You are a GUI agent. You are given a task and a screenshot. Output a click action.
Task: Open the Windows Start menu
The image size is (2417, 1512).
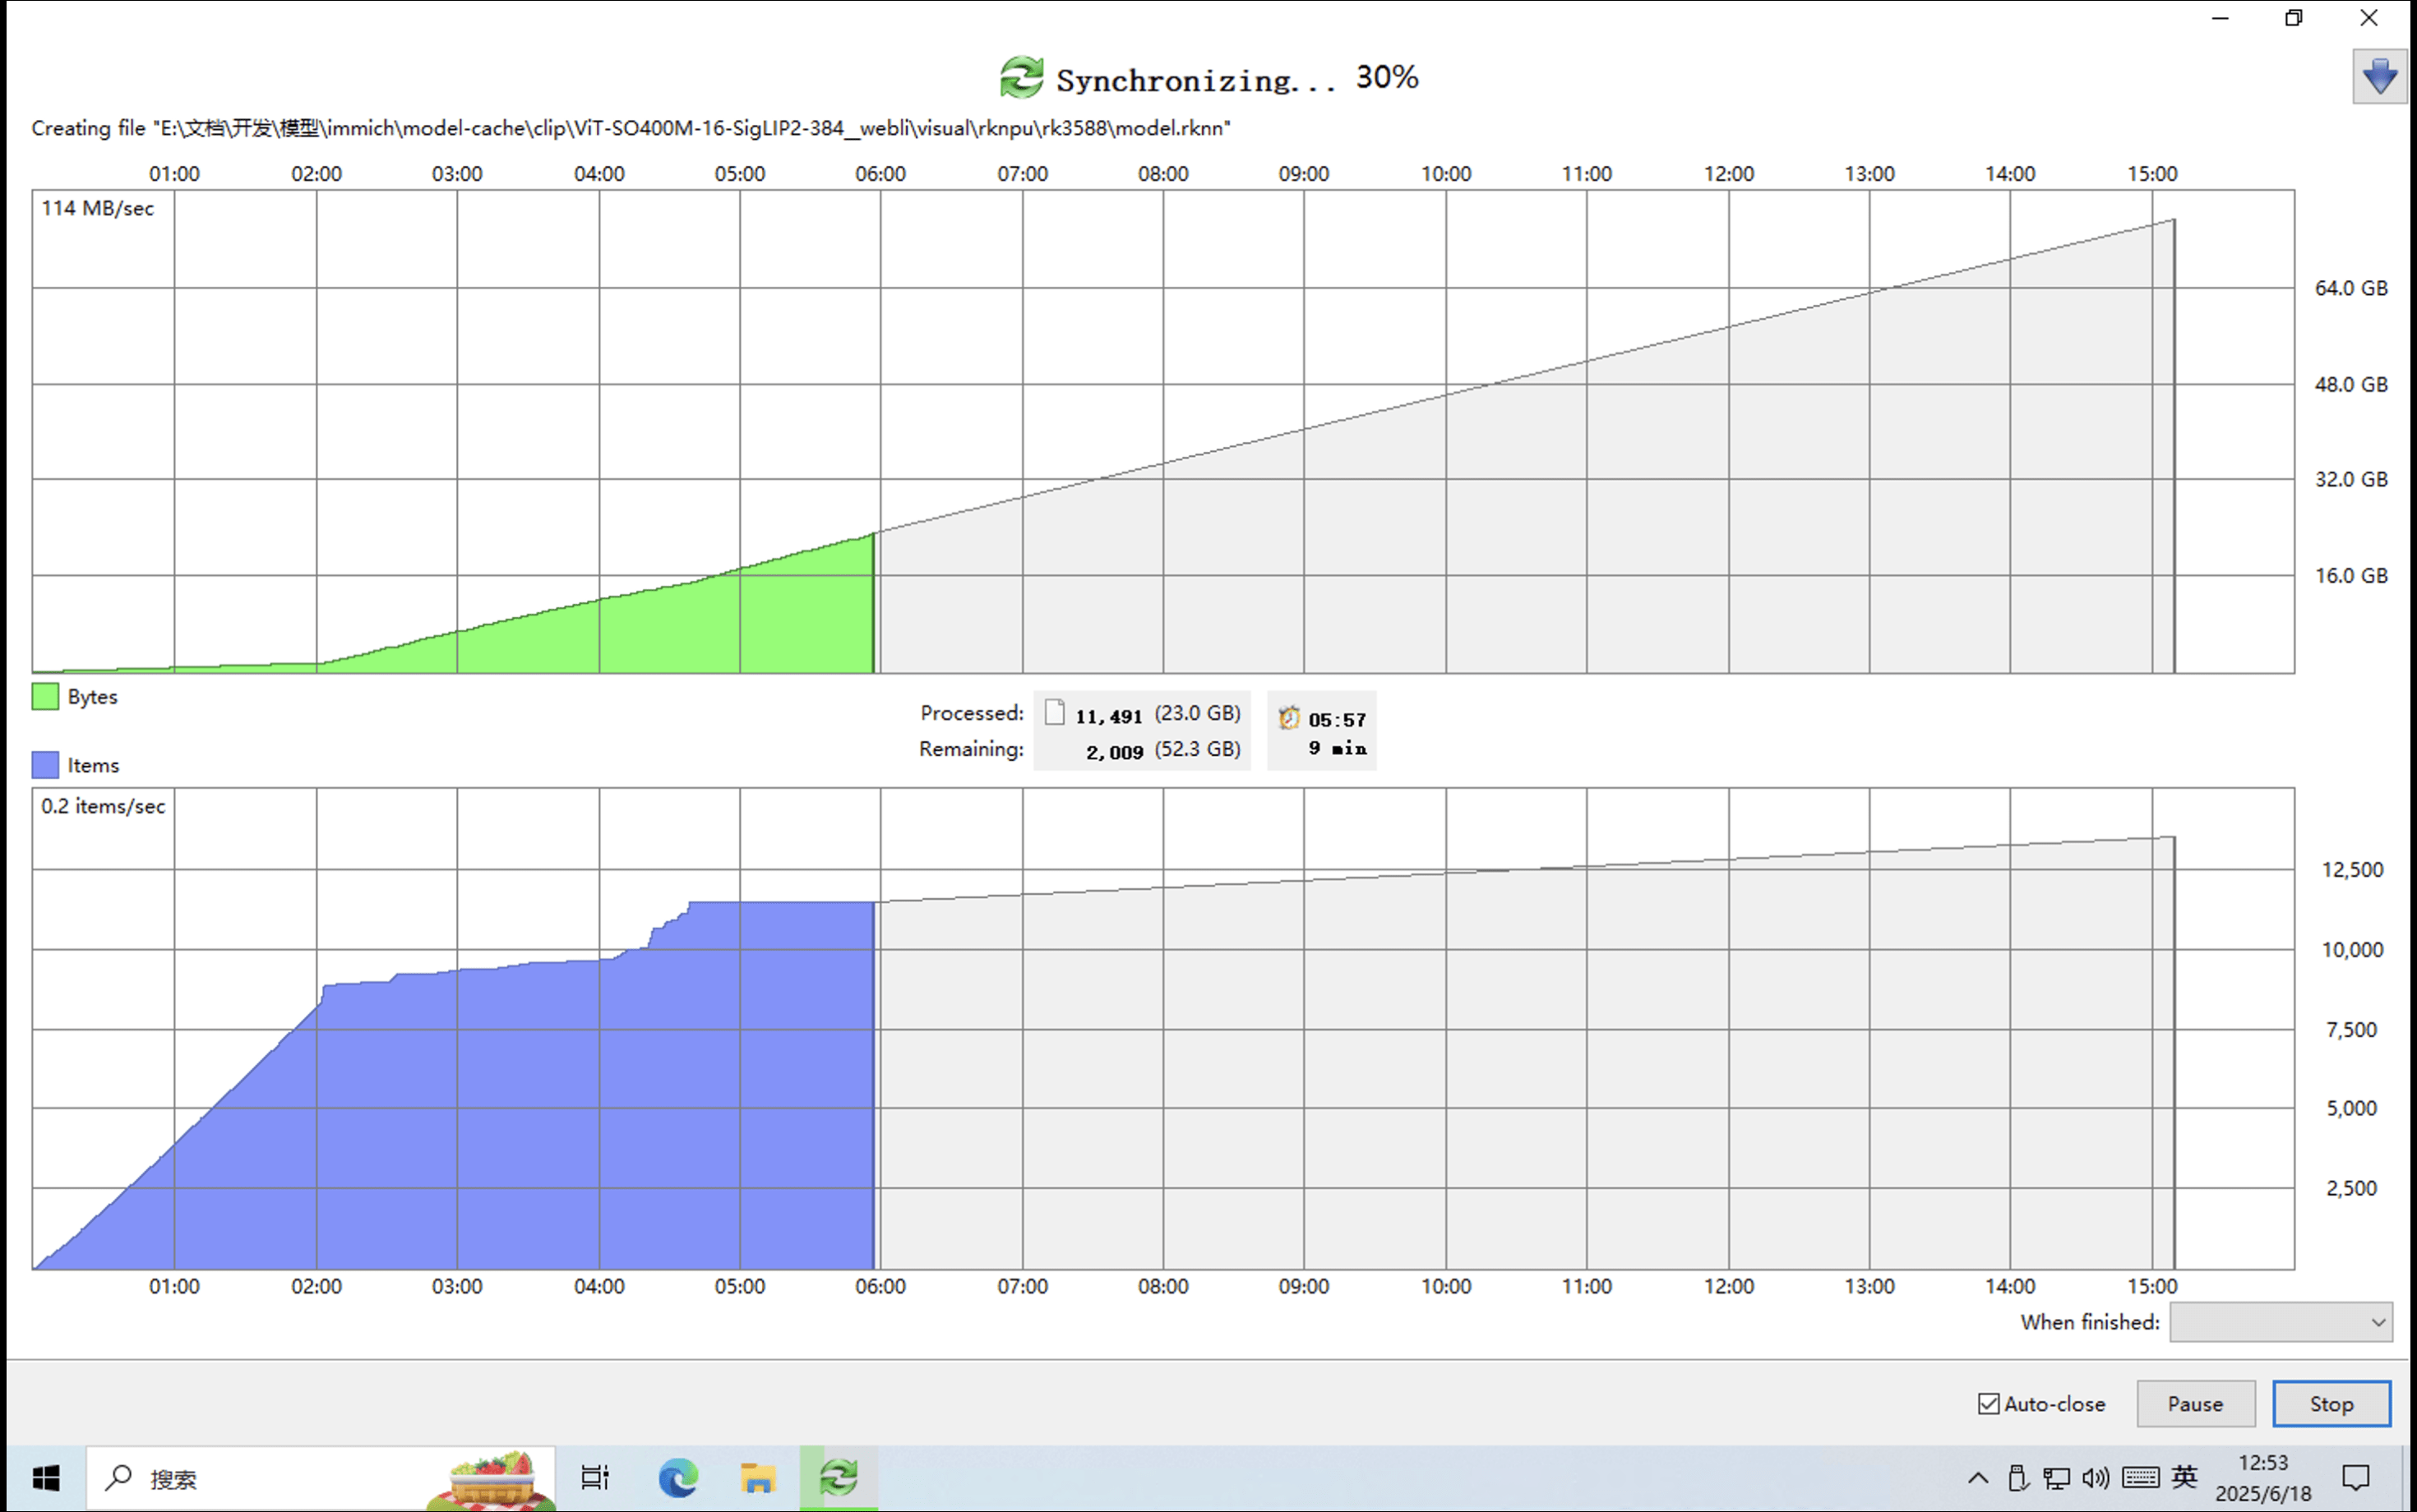point(46,1478)
